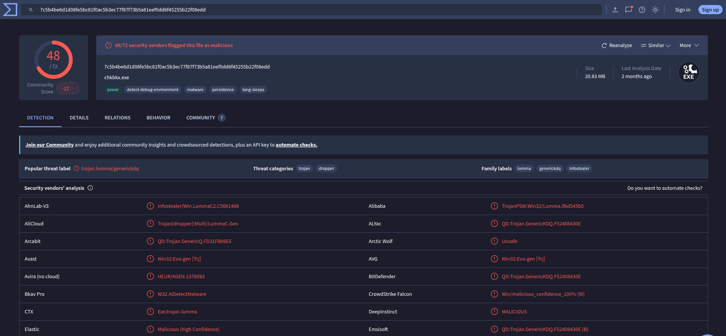Click the file size value 20.83 MB

(x=595, y=77)
